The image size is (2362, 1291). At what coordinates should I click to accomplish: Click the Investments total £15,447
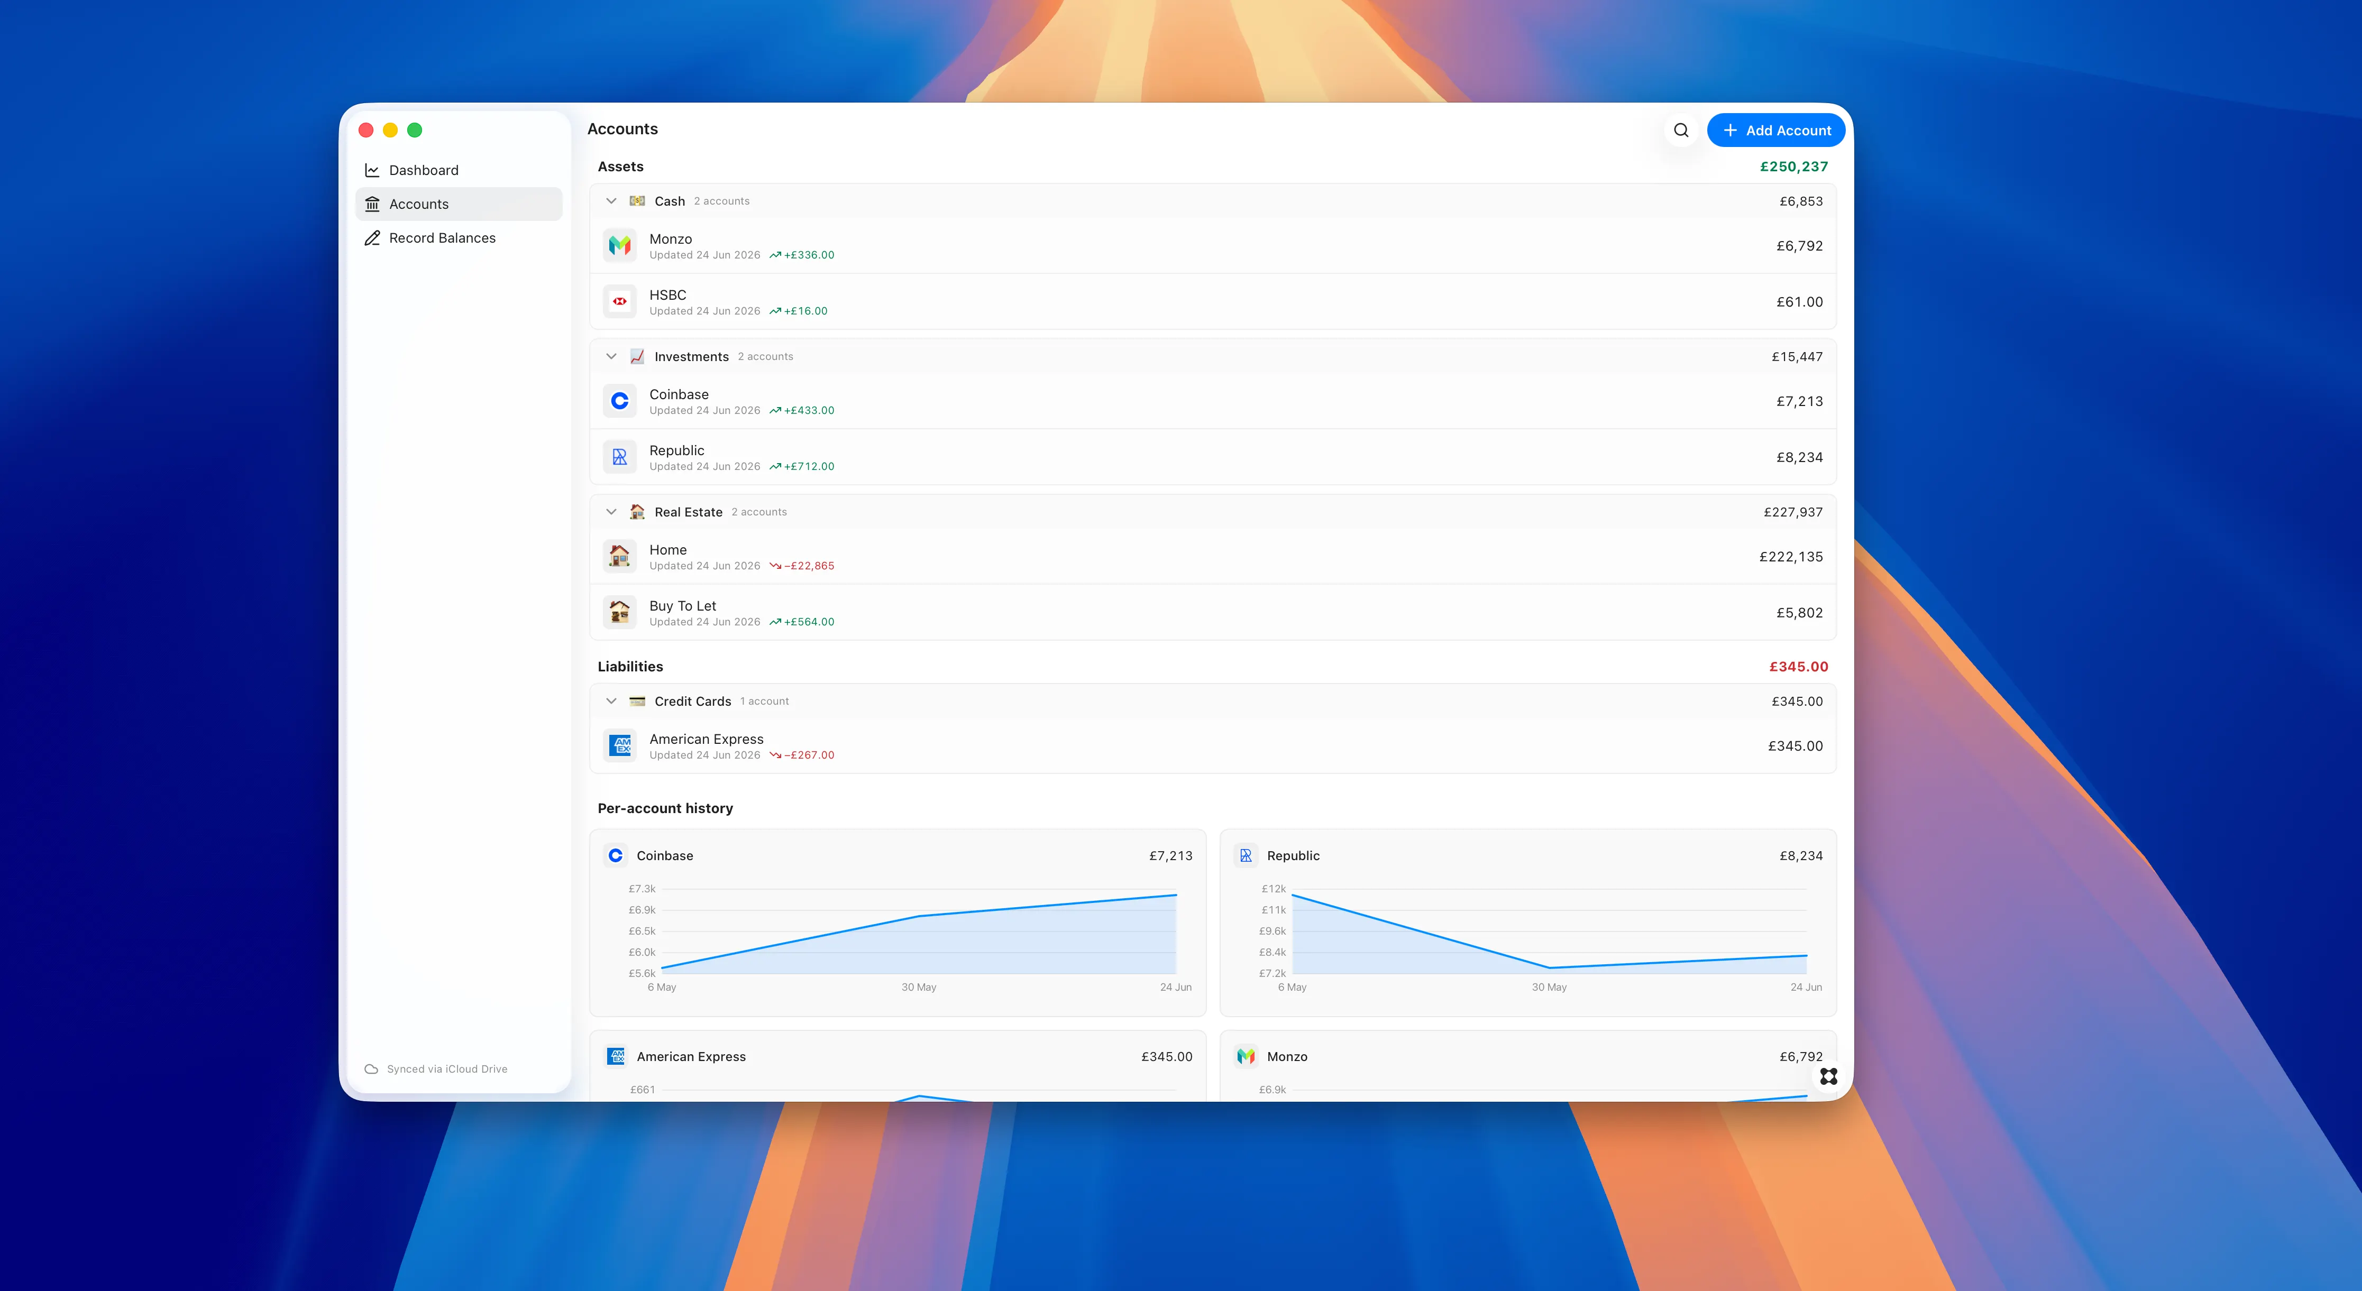[x=1796, y=356]
